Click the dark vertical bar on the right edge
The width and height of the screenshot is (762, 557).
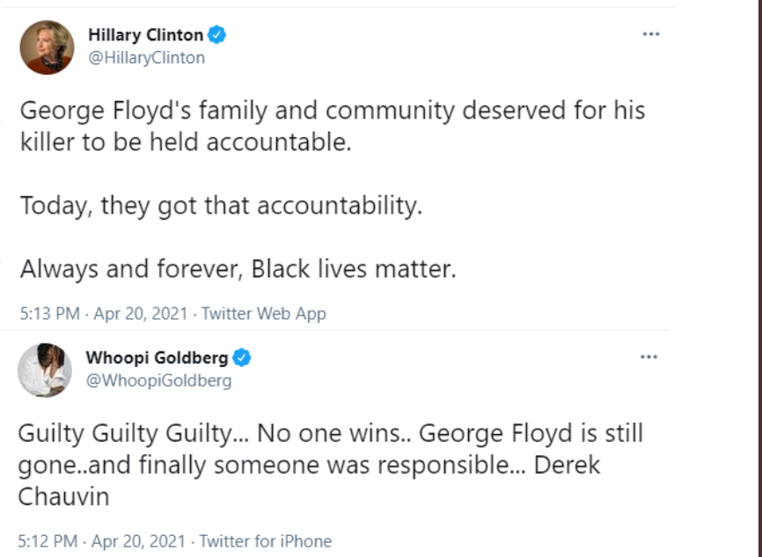tap(759, 278)
